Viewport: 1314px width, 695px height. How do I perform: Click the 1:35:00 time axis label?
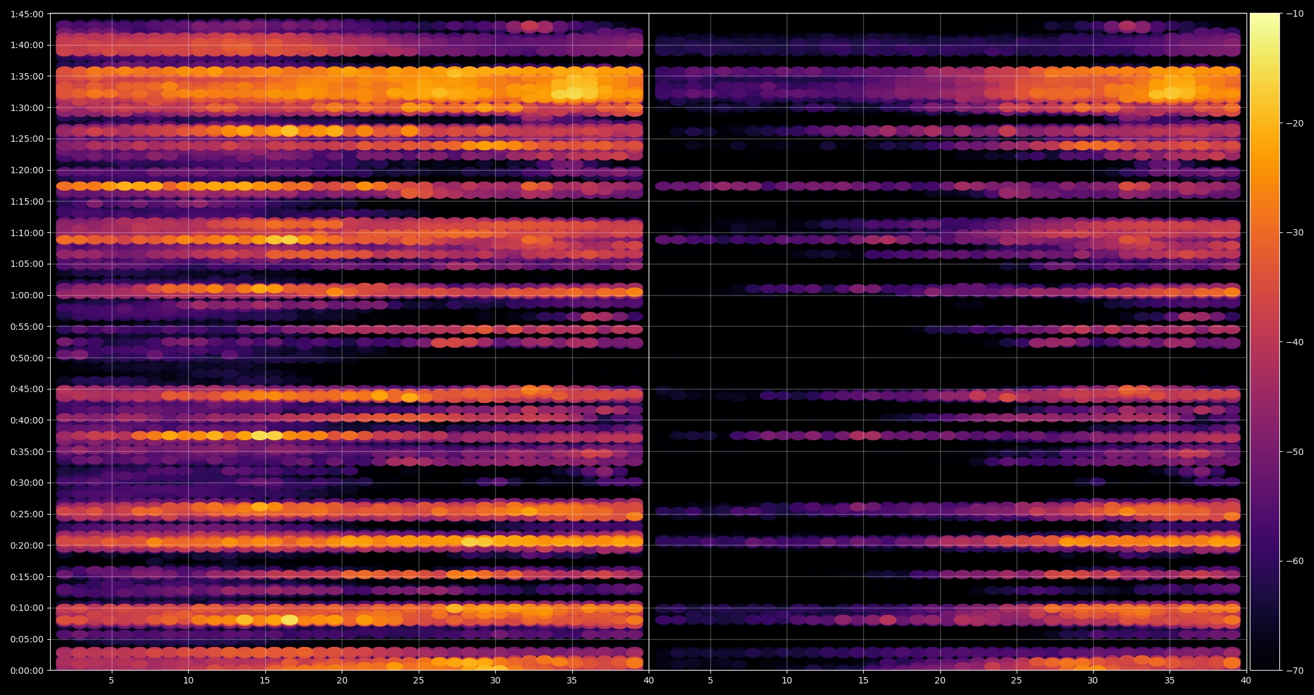(x=27, y=76)
